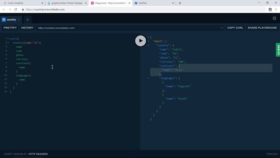Select the country query tab
280x158 pixels.
(x=11, y=20)
